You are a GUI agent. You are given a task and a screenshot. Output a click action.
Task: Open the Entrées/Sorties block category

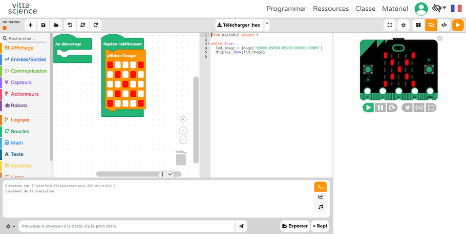point(25,59)
